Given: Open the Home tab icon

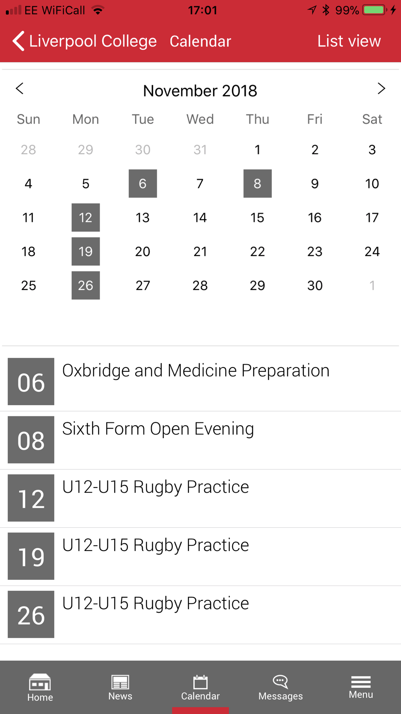Looking at the screenshot, I should coord(40,682).
